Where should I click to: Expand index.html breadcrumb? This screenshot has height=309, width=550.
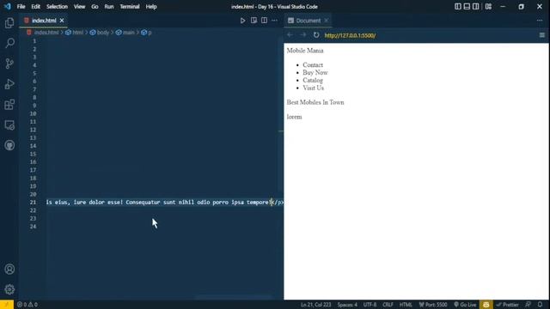46,33
